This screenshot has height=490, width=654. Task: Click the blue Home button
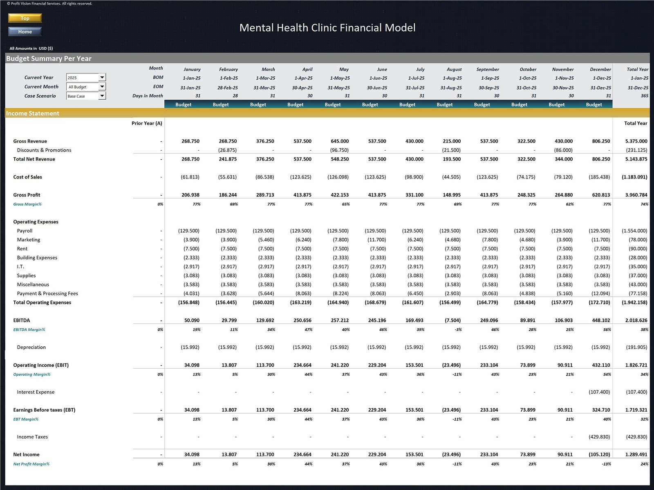(x=25, y=31)
